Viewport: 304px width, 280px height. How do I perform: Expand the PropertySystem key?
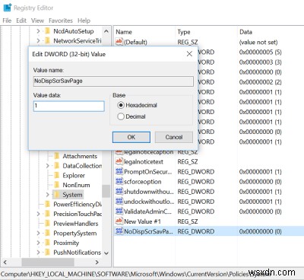coord(38,233)
